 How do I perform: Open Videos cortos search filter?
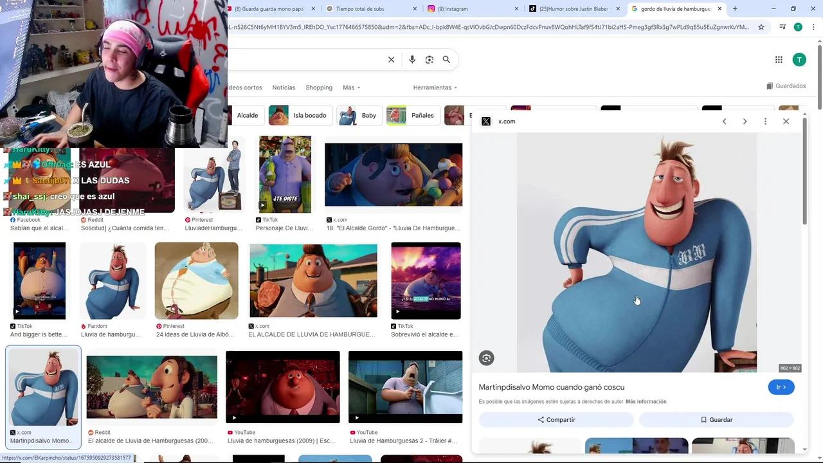245,87
